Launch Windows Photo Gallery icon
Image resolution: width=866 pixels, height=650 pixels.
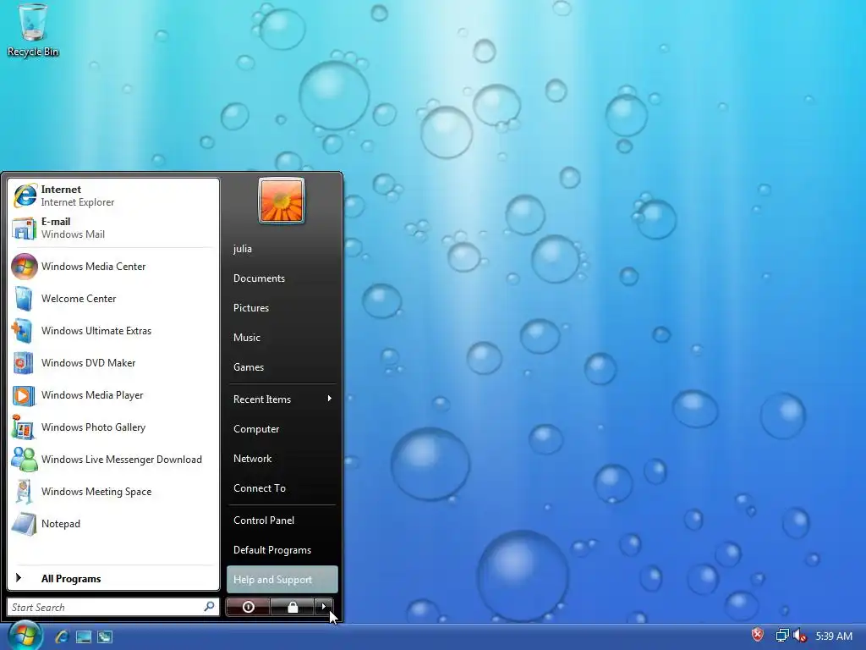[x=23, y=427]
